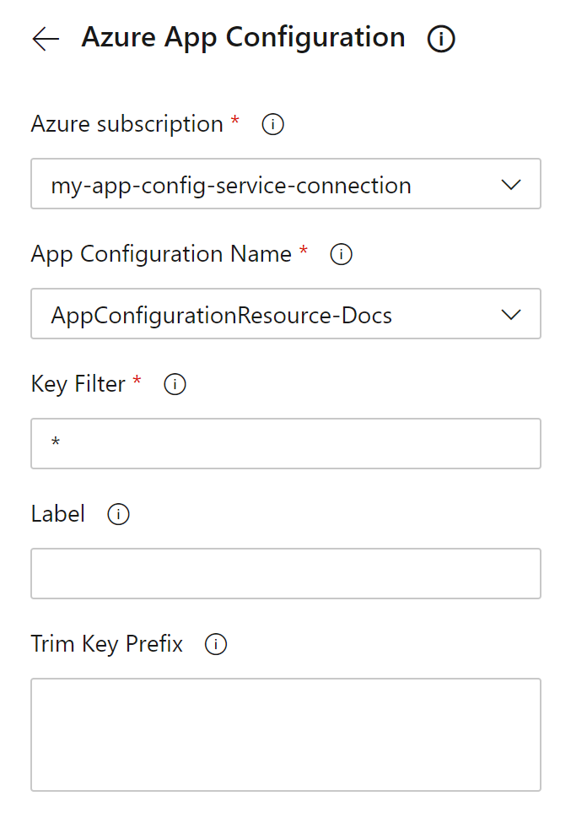Click into the empty Label input field

[x=285, y=573]
